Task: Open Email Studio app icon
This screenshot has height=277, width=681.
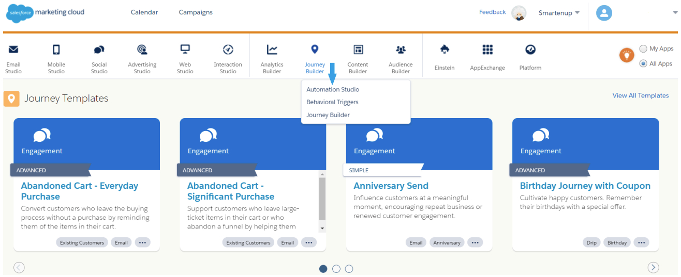Action: (x=13, y=50)
